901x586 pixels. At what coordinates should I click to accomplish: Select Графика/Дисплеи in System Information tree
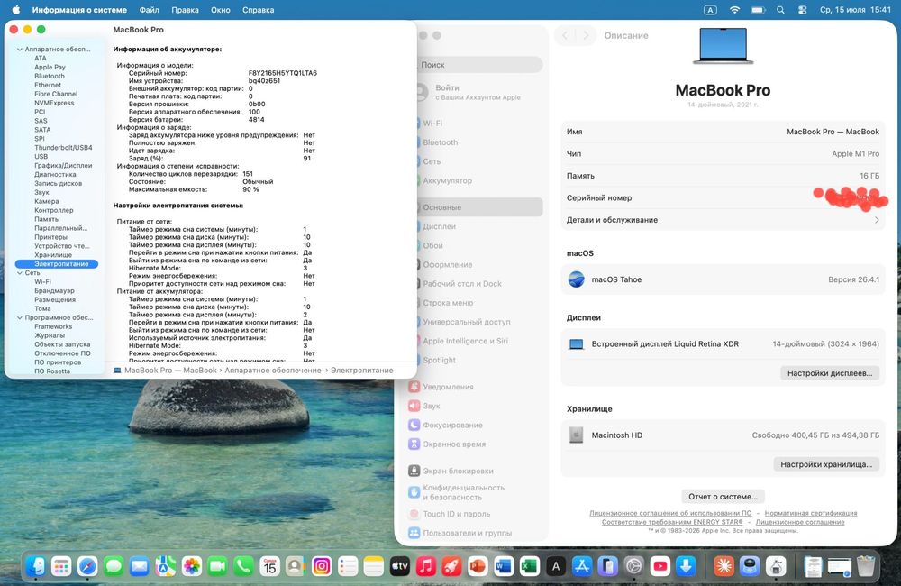(x=63, y=166)
